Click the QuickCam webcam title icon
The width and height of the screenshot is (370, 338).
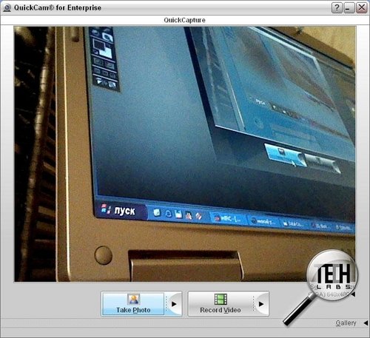[x=7, y=7]
